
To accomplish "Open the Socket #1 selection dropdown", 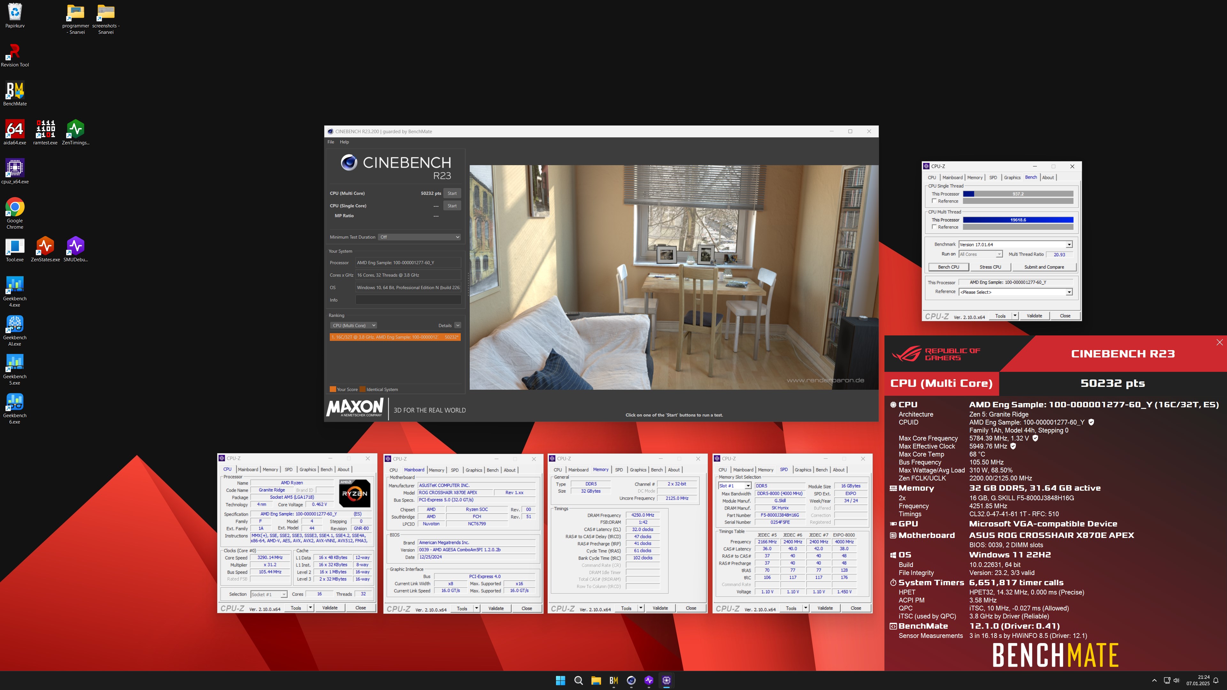I will click(269, 594).
